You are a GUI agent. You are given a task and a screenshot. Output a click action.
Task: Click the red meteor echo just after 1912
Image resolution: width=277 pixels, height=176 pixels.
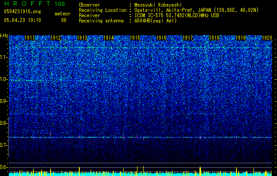(51, 133)
